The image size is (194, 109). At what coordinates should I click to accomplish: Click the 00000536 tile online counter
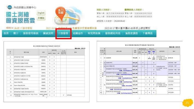143,17
